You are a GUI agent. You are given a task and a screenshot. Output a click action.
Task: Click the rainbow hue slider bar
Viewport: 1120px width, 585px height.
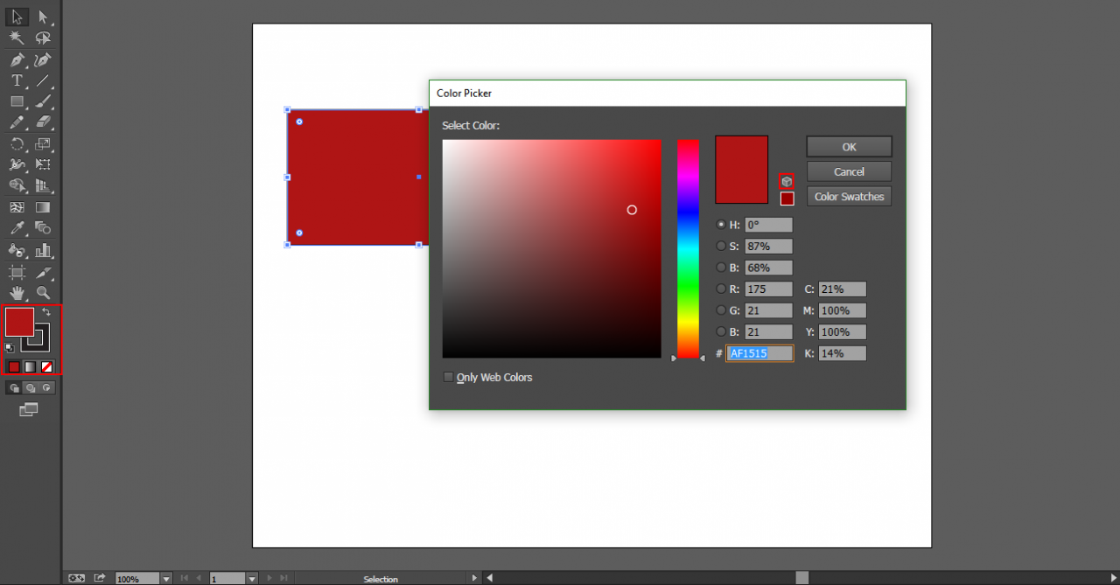pyautogui.click(x=688, y=248)
